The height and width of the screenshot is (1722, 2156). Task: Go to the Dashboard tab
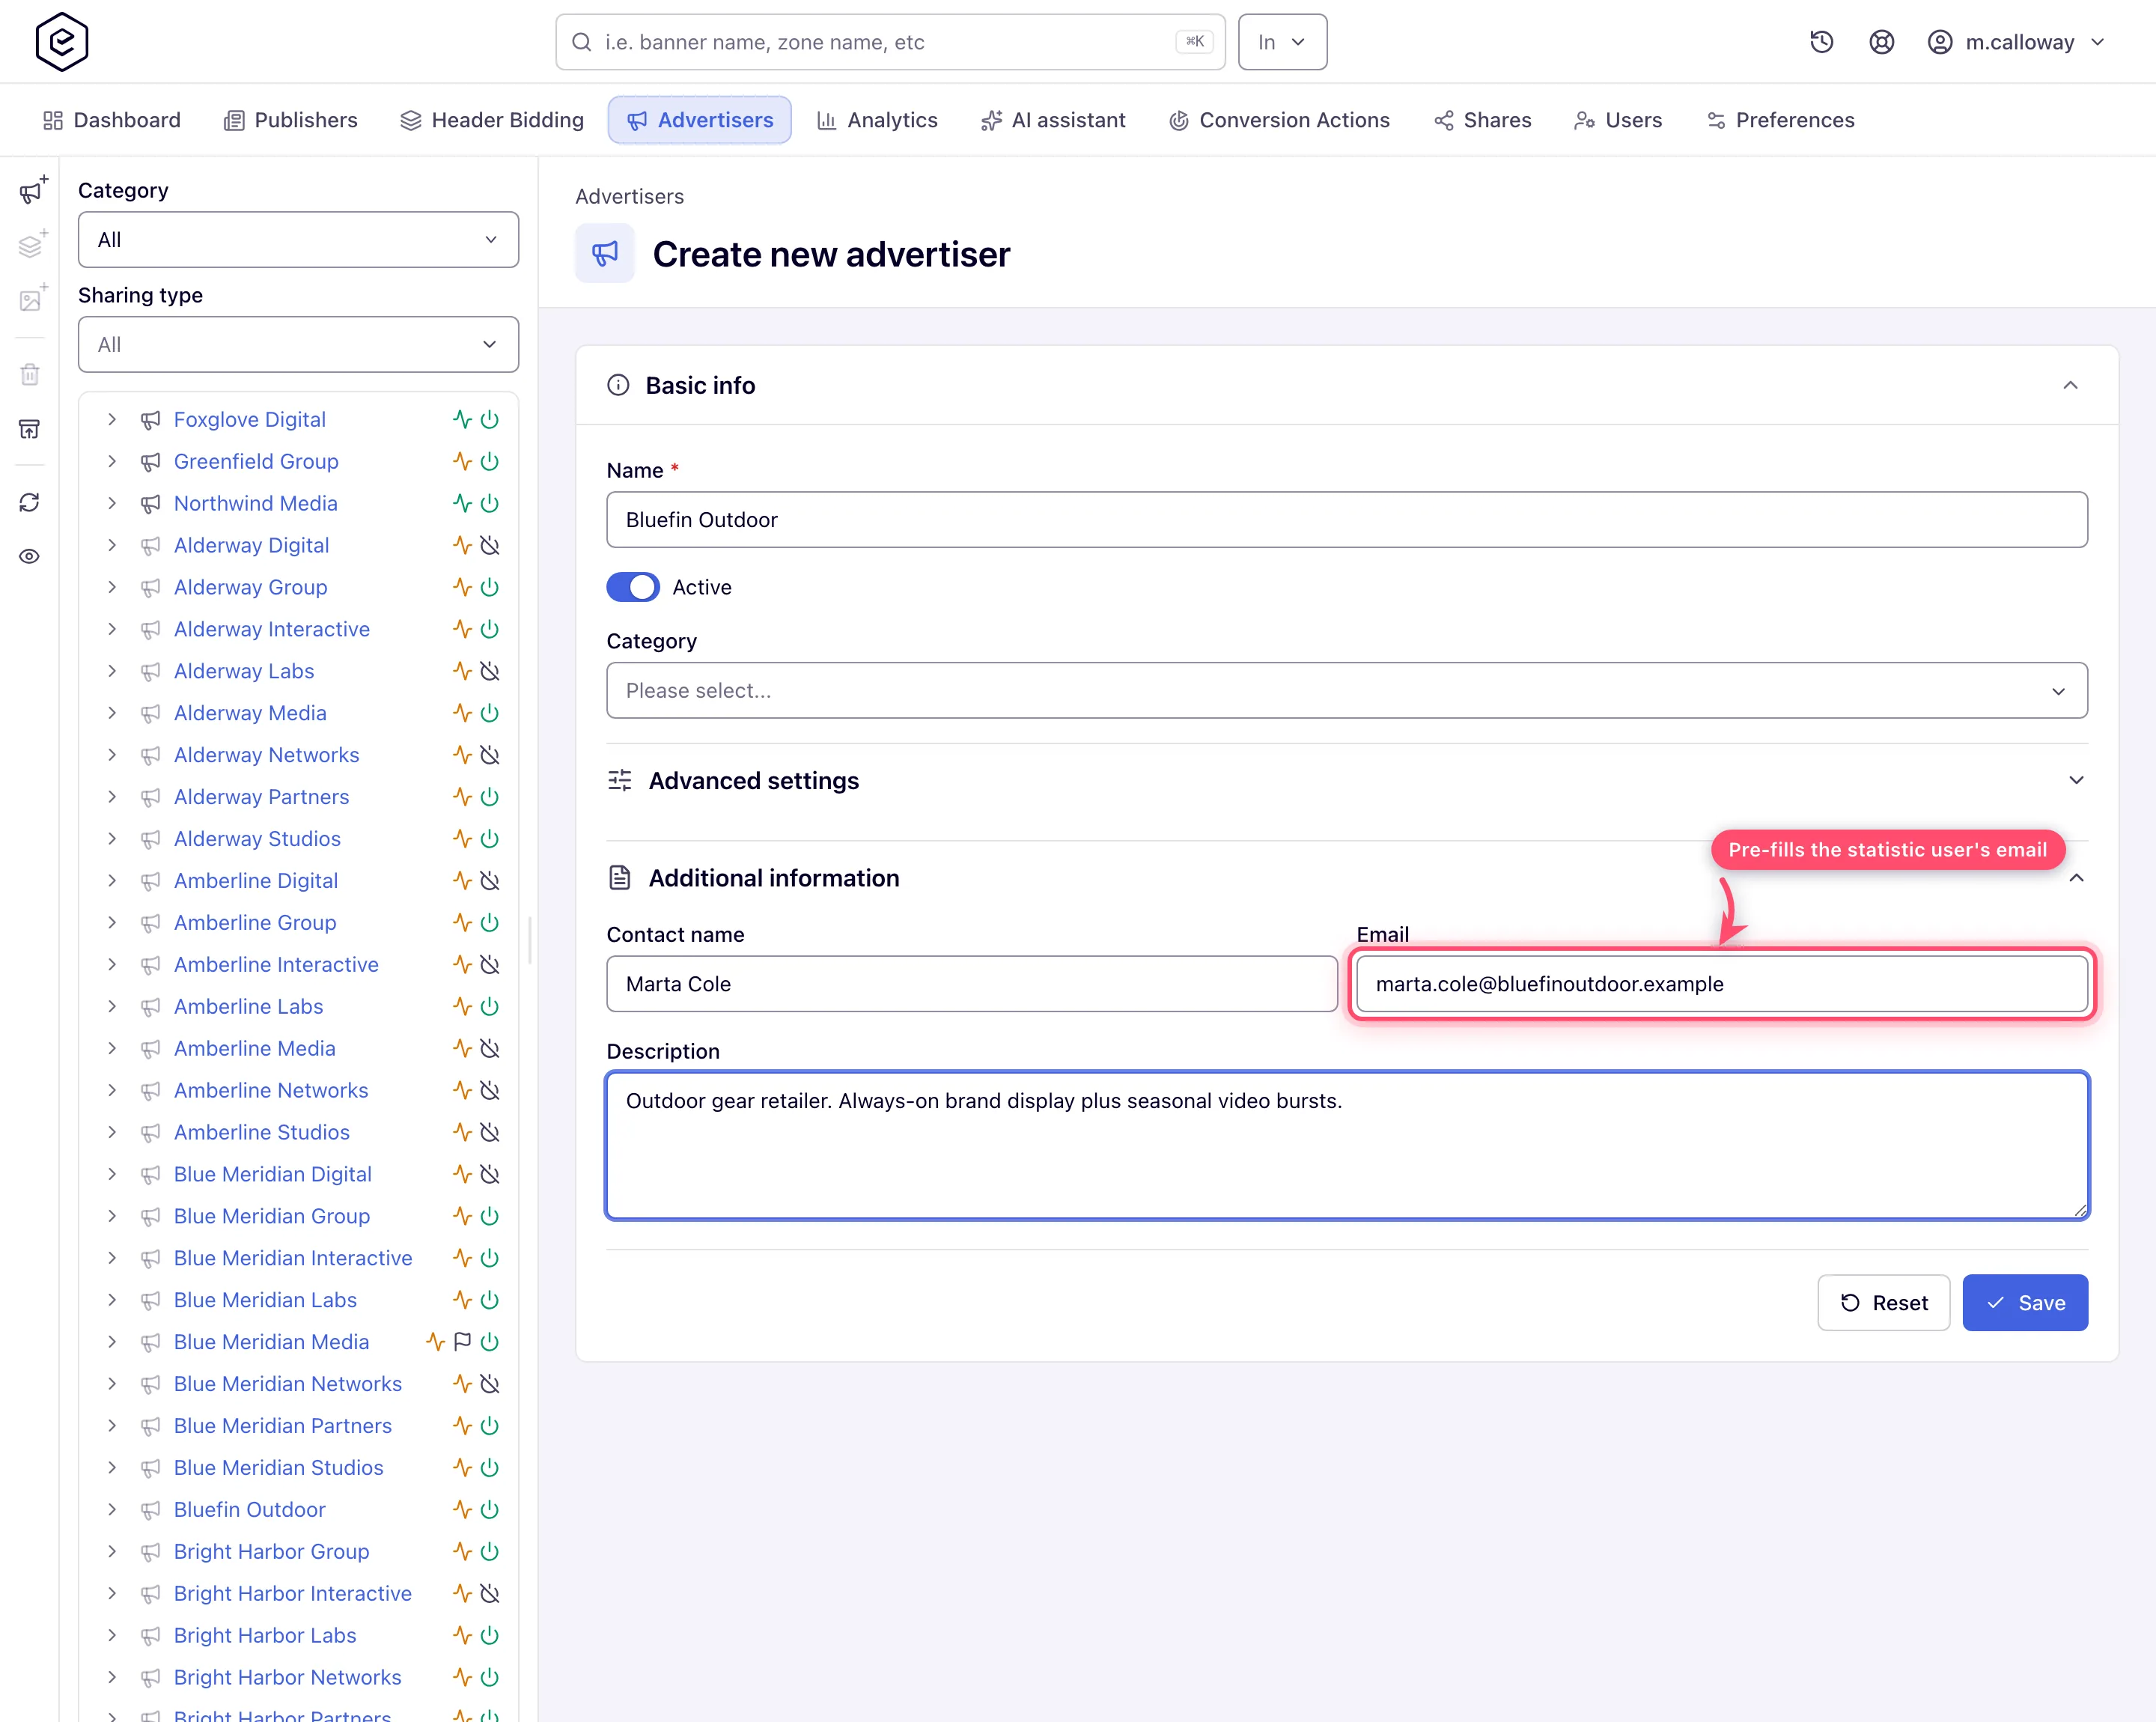tap(112, 120)
